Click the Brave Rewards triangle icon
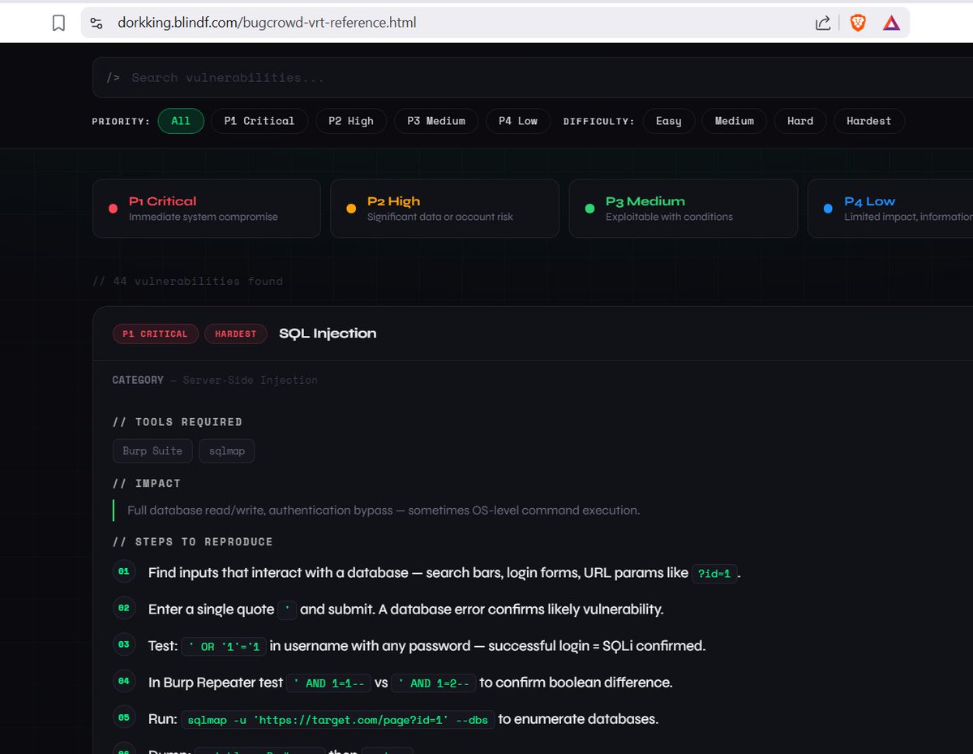973x754 pixels. (891, 23)
